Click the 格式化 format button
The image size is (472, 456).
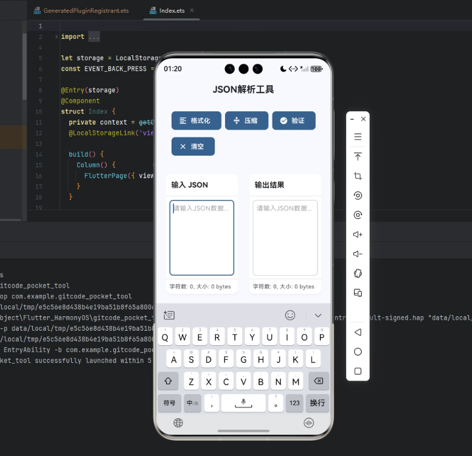click(196, 121)
